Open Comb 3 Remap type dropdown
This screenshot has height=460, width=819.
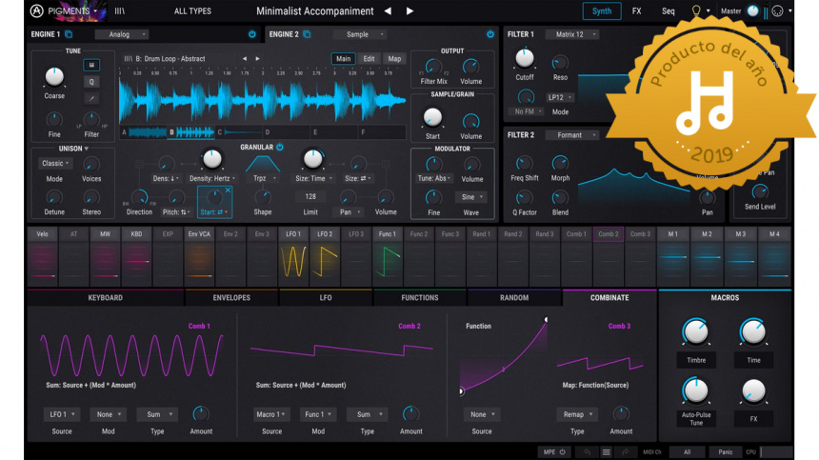[577, 414]
